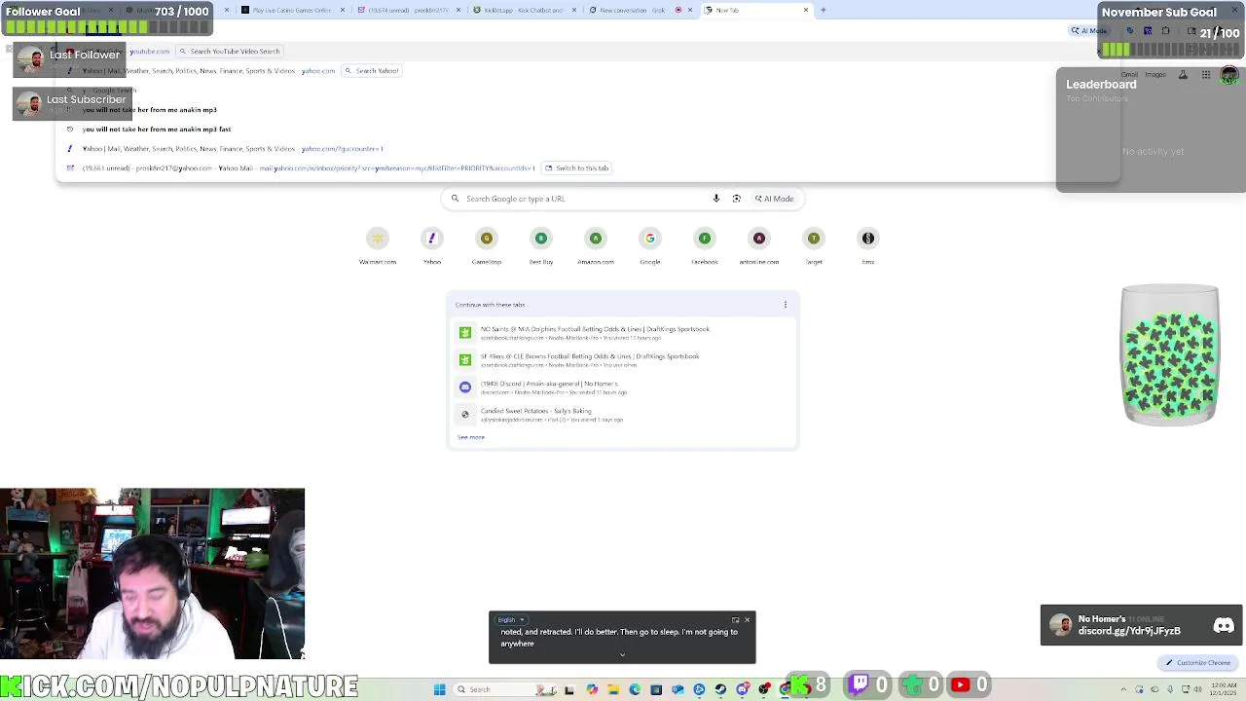Open Google Lens image search icon
Image resolution: width=1246 pixels, height=701 pixels.
[737, 199]
